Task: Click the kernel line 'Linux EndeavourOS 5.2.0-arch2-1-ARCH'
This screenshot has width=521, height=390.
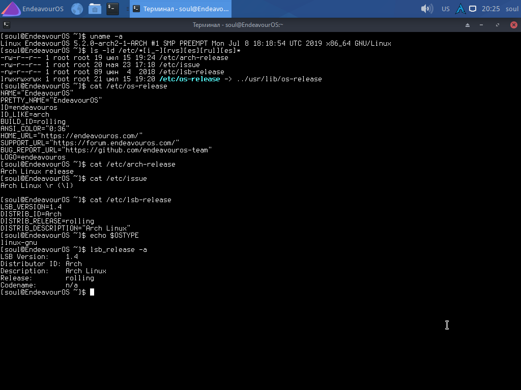Action: tap(74, 44)
